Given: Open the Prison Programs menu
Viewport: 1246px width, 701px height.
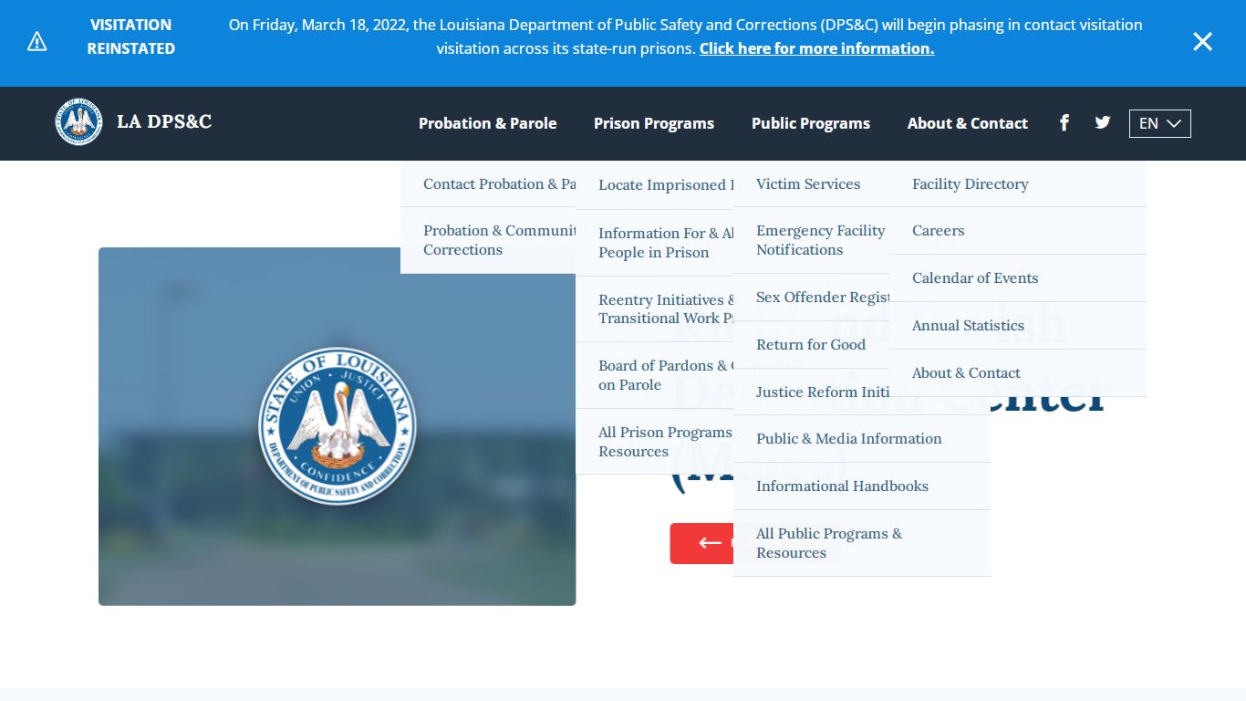Looking at the screenshot, I should point(654,123).
